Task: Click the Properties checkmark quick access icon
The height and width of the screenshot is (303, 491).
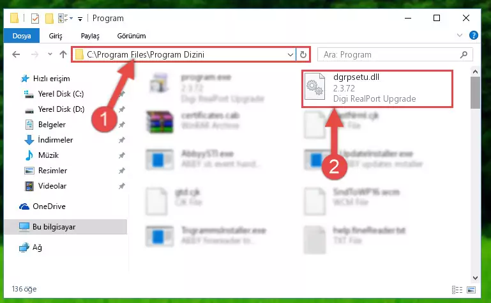Action: tap(35, 19)
